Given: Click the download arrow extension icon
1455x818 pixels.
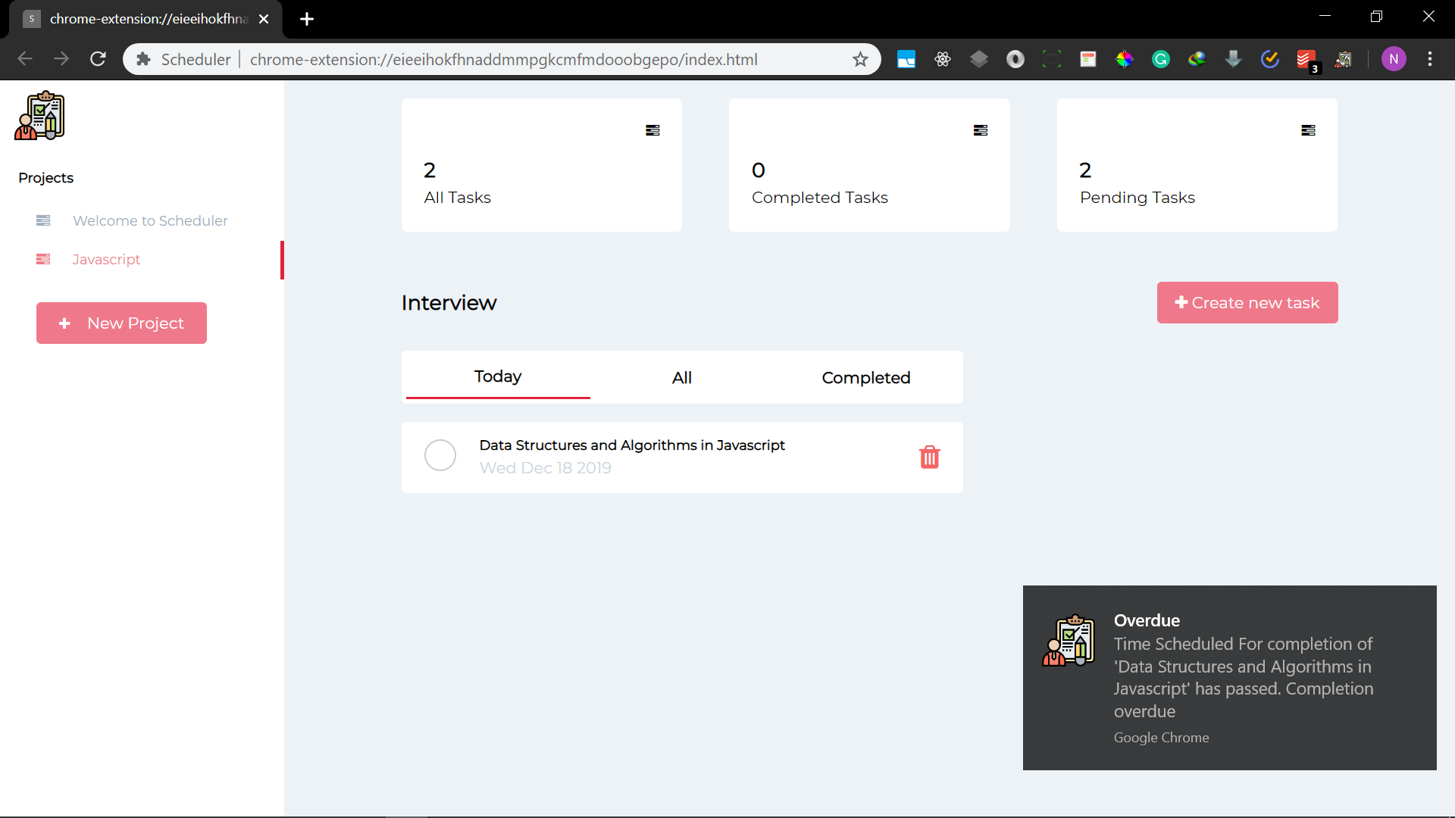Looking at the screenshot, I should point(1234,59).
